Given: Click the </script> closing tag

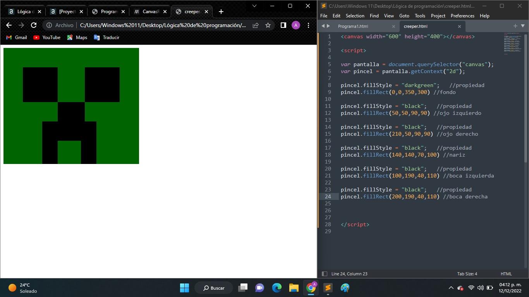Looking at the screenshot, I should pyautogui.click(x=355, y=224).
